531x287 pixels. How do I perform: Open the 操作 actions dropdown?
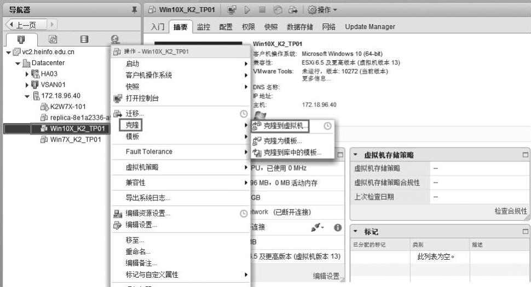coord(322,10)
